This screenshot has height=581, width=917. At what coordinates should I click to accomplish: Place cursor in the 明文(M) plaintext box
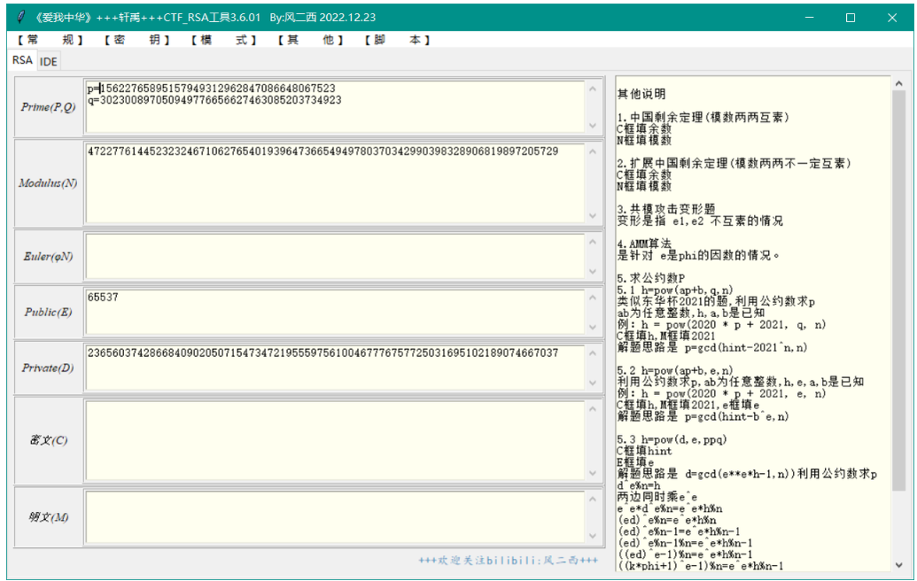coord(335,516)
